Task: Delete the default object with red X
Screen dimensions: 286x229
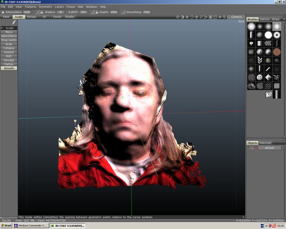Action: (256, 148)
